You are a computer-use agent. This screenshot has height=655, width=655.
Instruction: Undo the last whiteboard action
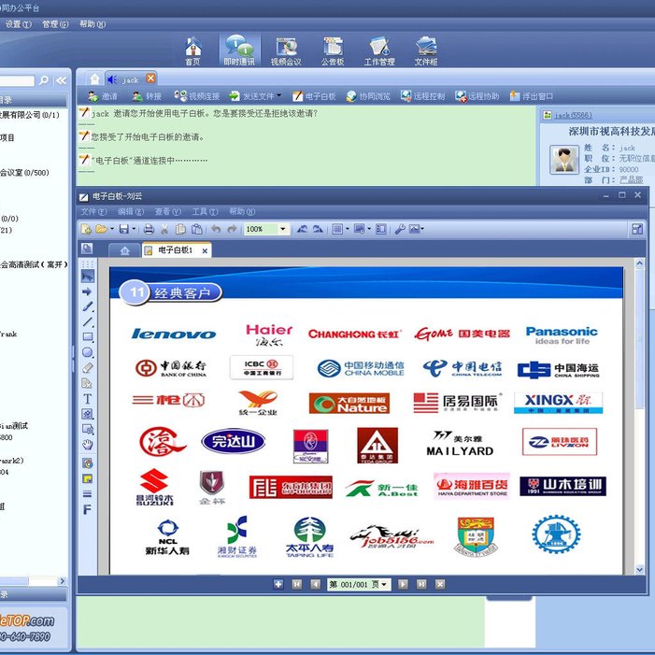pyautogui.click(x=216, y=229)
